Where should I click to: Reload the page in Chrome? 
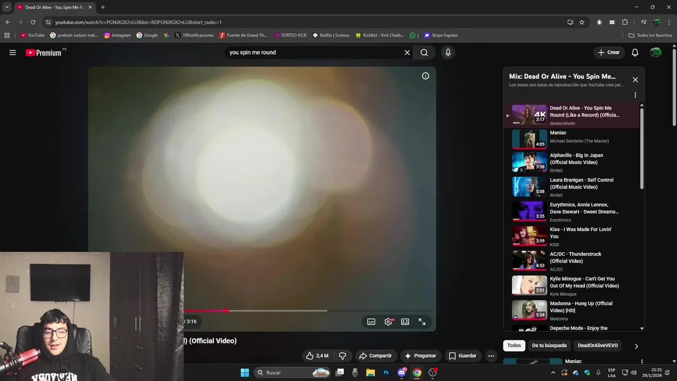tap(33, 22)
